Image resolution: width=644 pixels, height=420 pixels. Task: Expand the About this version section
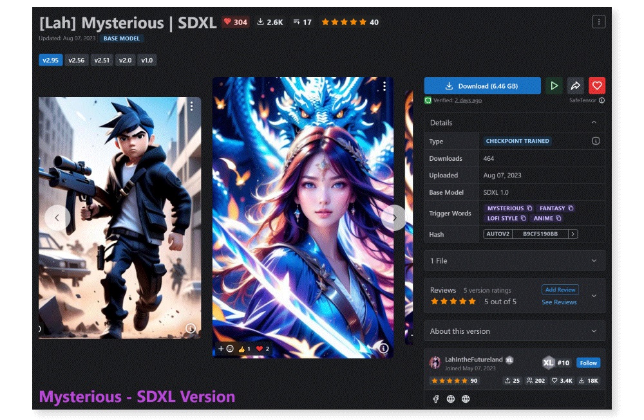pos(515,331)
